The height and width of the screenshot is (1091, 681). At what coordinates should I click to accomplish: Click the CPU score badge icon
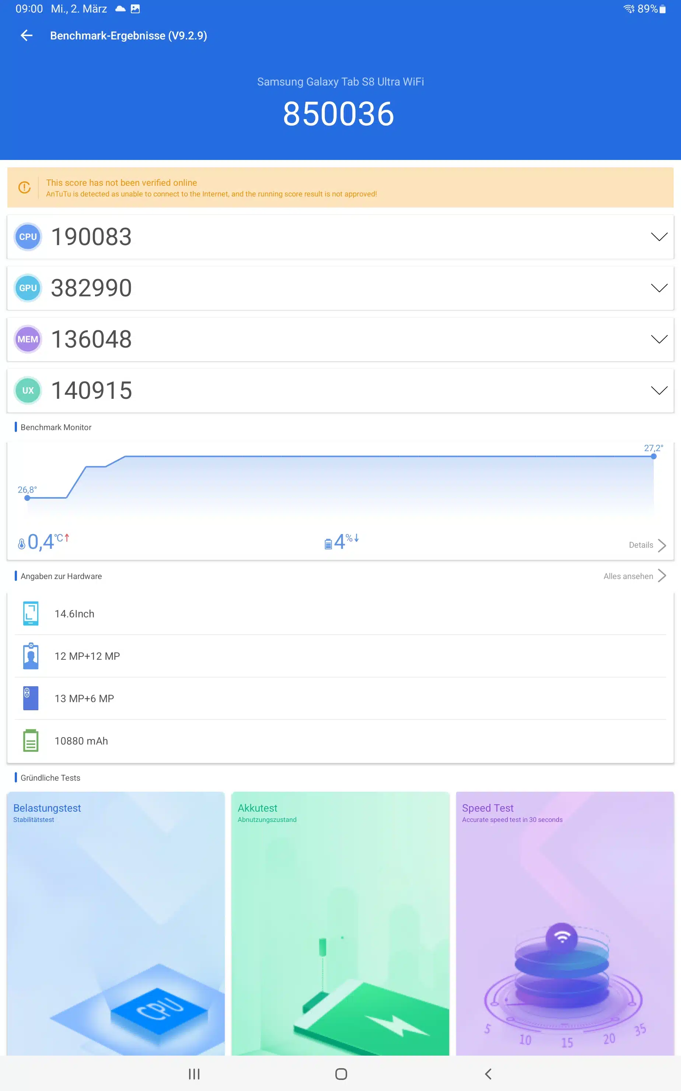[x=28, y=237]
